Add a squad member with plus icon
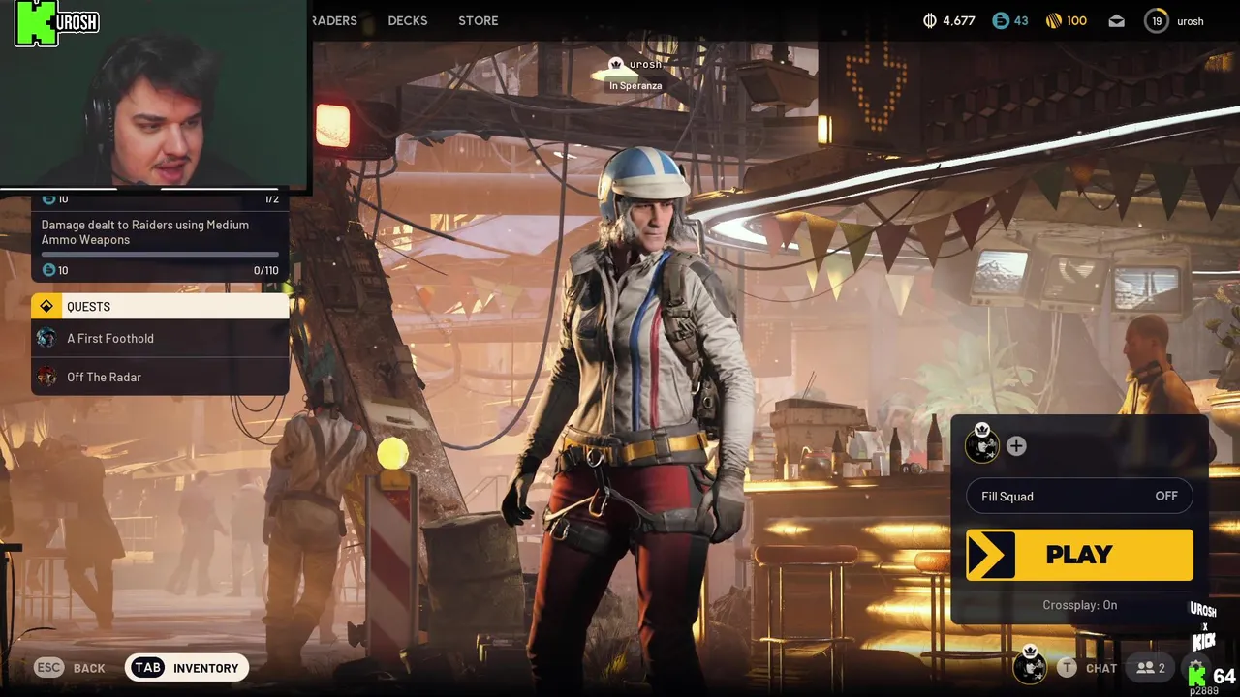This screenshot has width=1240, height=697. [1016, 446]
